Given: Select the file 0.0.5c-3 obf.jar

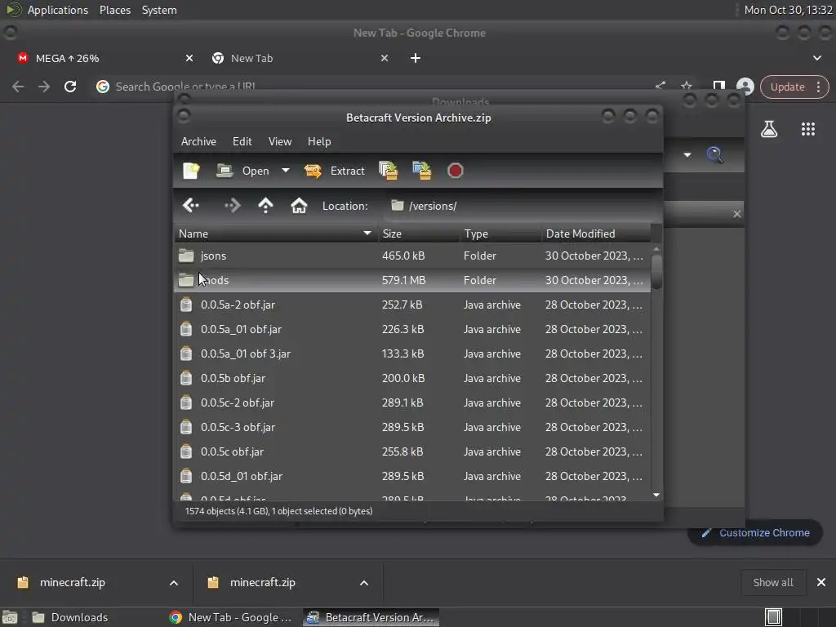Looking at the screenshot, I should click(412, 428).
